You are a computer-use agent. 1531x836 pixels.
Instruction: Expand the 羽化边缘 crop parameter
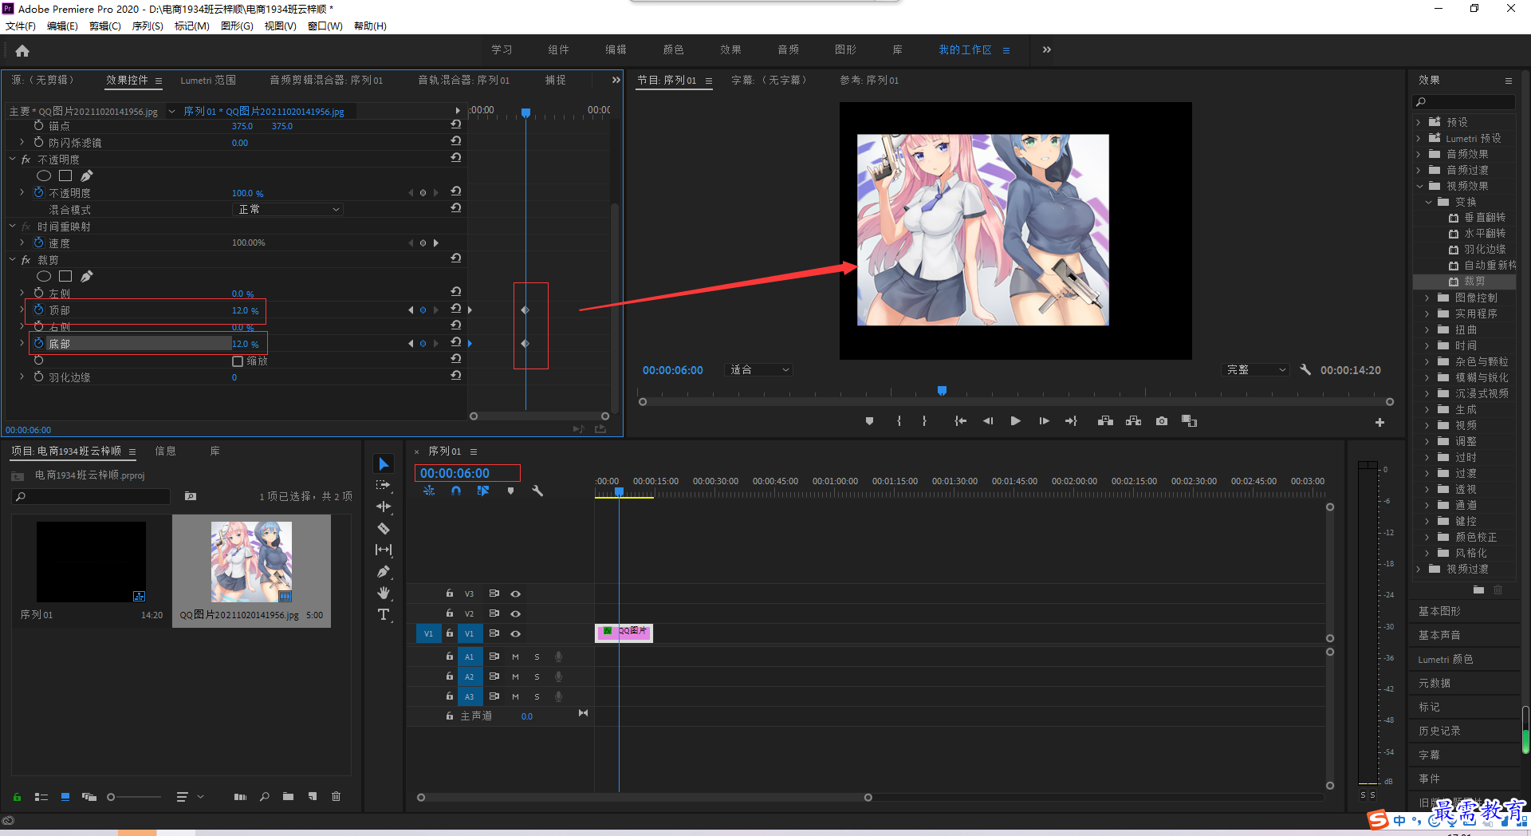tap(22, 377)
